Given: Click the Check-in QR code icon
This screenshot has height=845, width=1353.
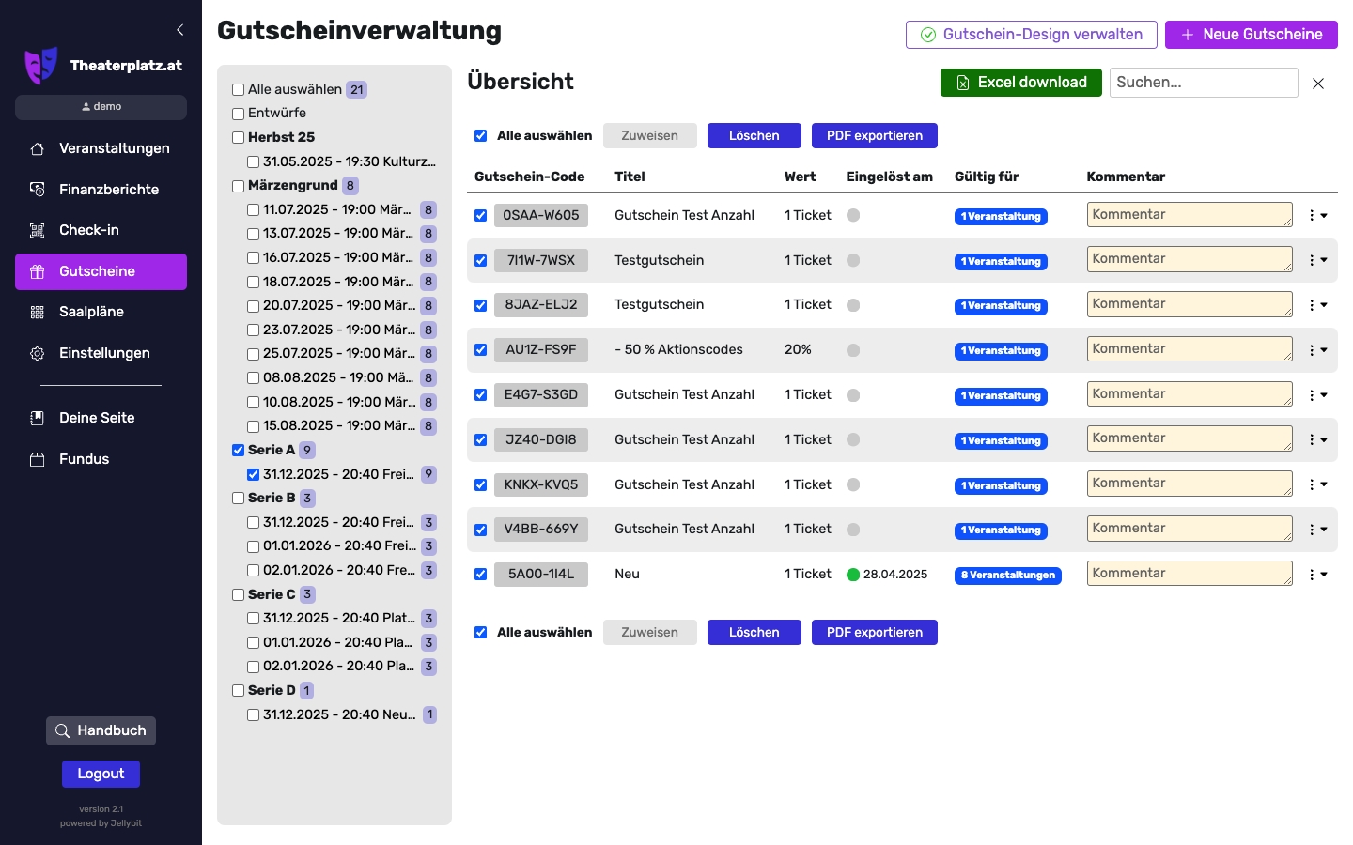Looking at the screenshot, I should click(38, 230).
